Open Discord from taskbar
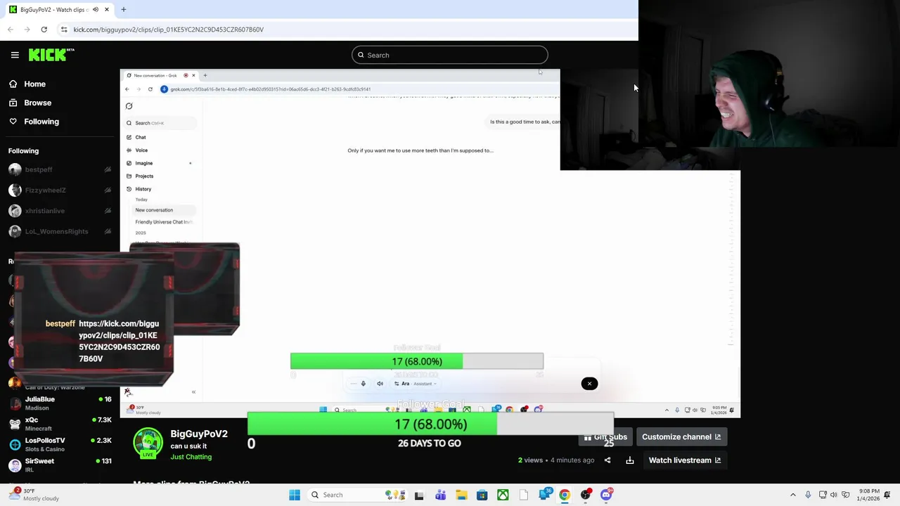The height and width of the screenshot is (506, 900). (x=606, y=495)
